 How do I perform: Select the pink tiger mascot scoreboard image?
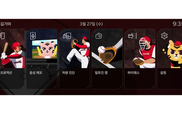(45, 49)
